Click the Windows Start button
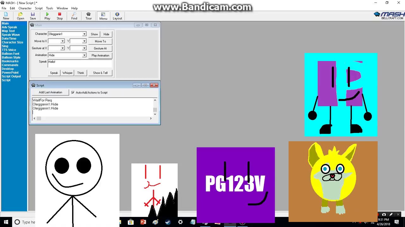405x227 pixels. pos(6,222)
